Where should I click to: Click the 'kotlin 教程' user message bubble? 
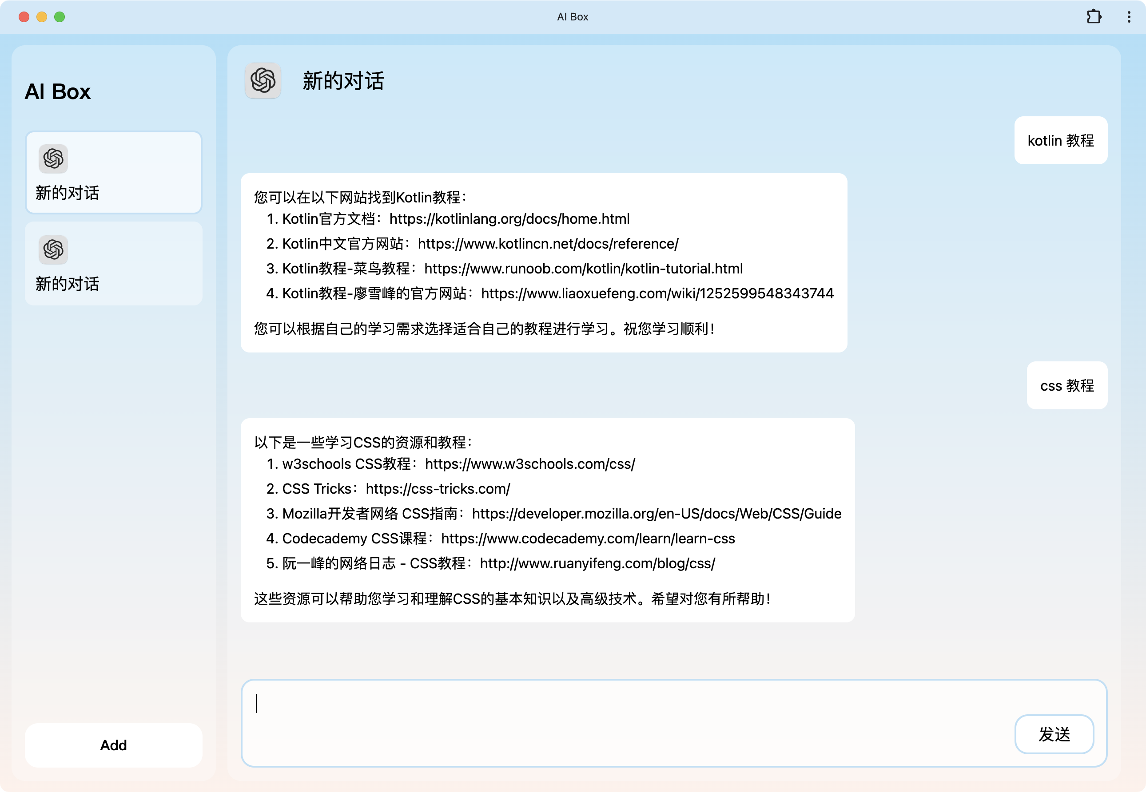(x=1061, y=140)
